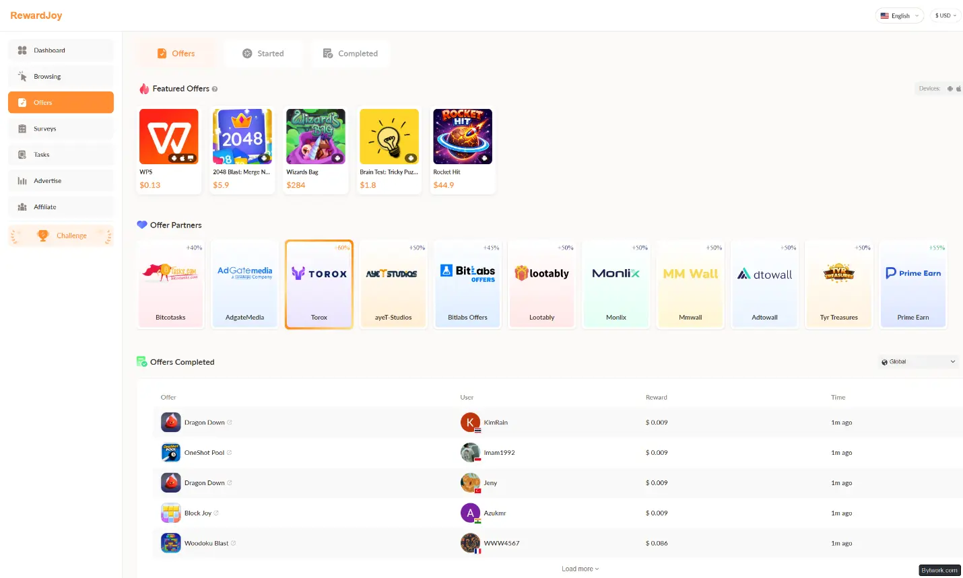Switch to the Started tab
Viewport: 963px width, 578px height.
[x=263, y=54]
